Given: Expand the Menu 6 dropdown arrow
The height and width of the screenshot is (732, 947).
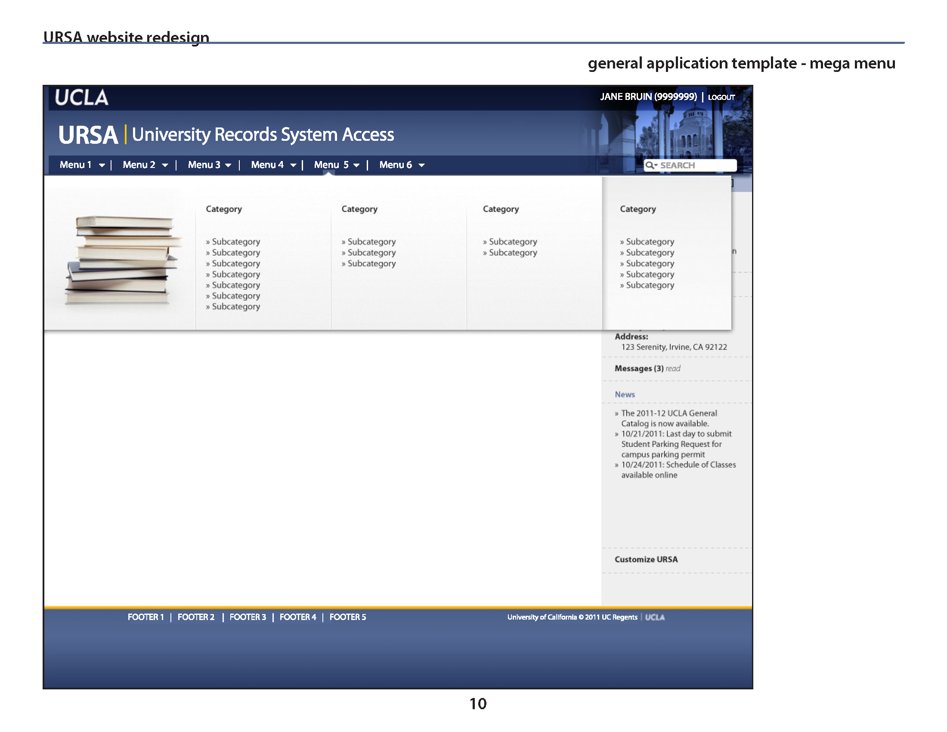Looking at the screenshot, I should click(x=421, y=165).
